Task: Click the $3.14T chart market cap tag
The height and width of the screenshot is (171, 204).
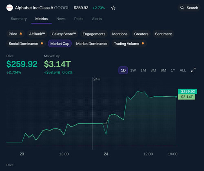Action: (186, 97)
